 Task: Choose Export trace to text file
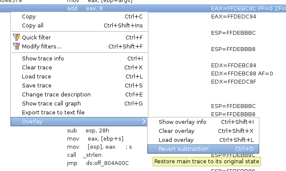[x=79, y=112]
